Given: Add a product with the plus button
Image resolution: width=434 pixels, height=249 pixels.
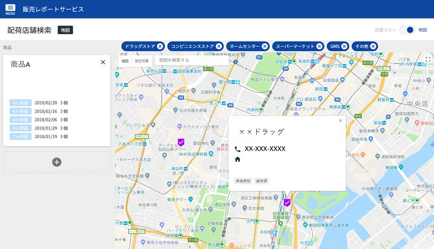Looking at the screenshot, I should point(57,162).
